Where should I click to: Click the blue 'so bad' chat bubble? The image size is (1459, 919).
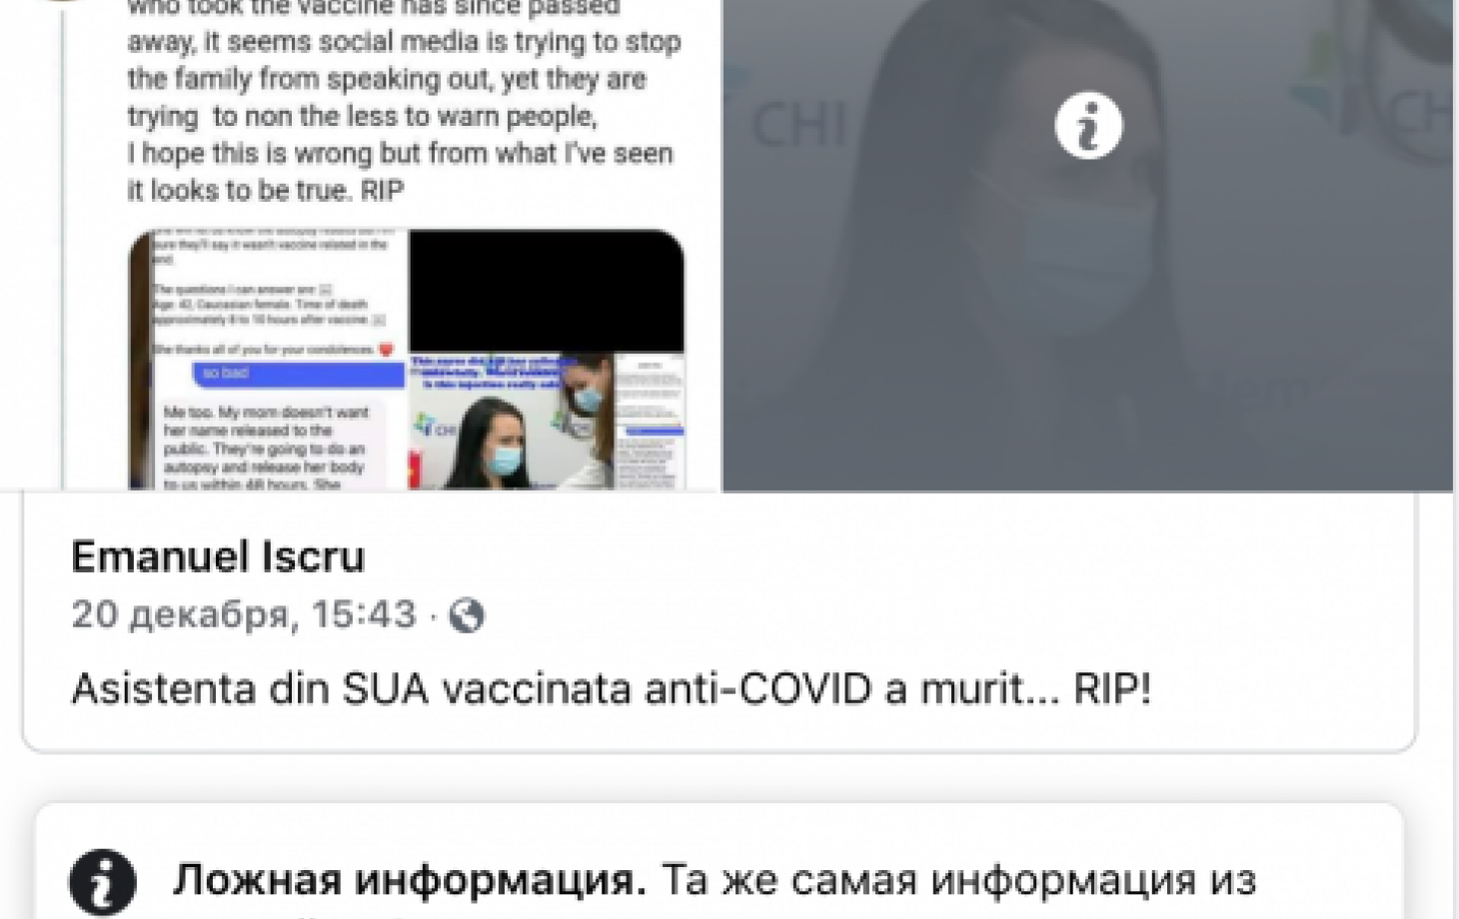(298, 374)
